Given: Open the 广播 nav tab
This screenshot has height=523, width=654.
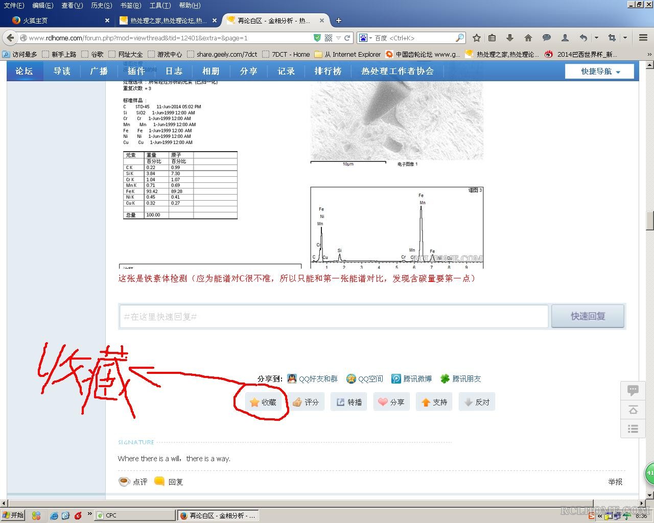Looking at the screenshot, I should coord(99,71).
